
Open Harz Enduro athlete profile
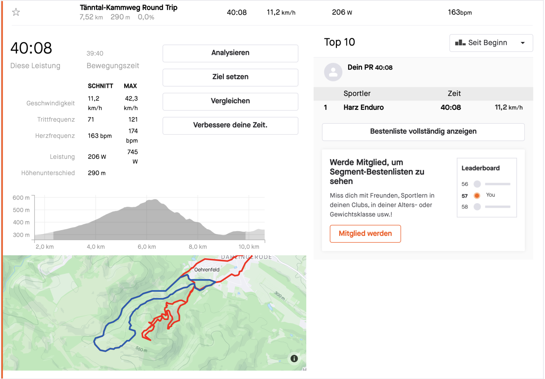click(x=363, y=108)
